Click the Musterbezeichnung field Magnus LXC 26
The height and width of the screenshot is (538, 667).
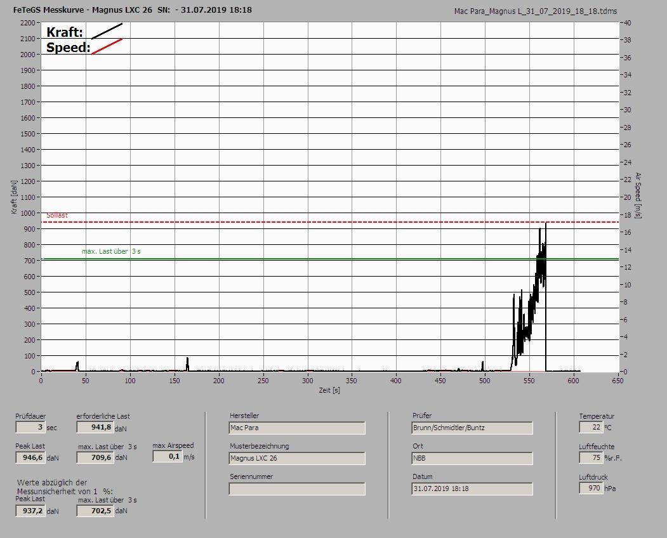297,458
